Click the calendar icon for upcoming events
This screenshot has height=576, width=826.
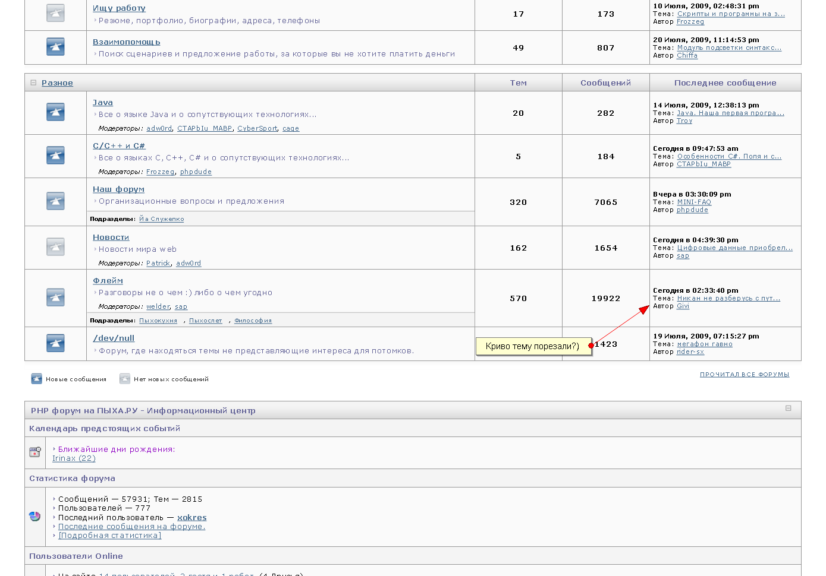[x=35, y=452]
